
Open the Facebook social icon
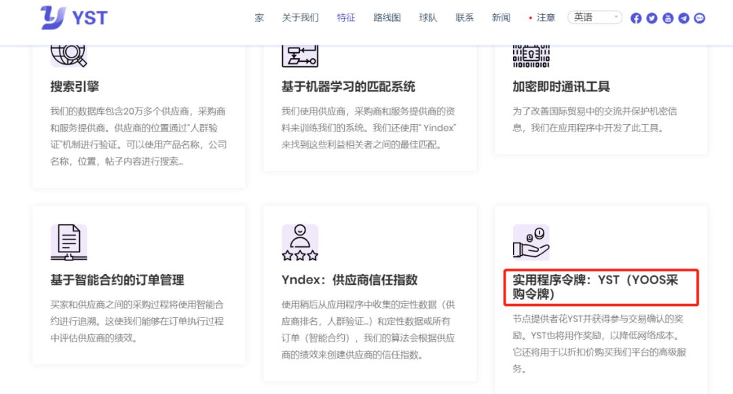click(636, 18)
